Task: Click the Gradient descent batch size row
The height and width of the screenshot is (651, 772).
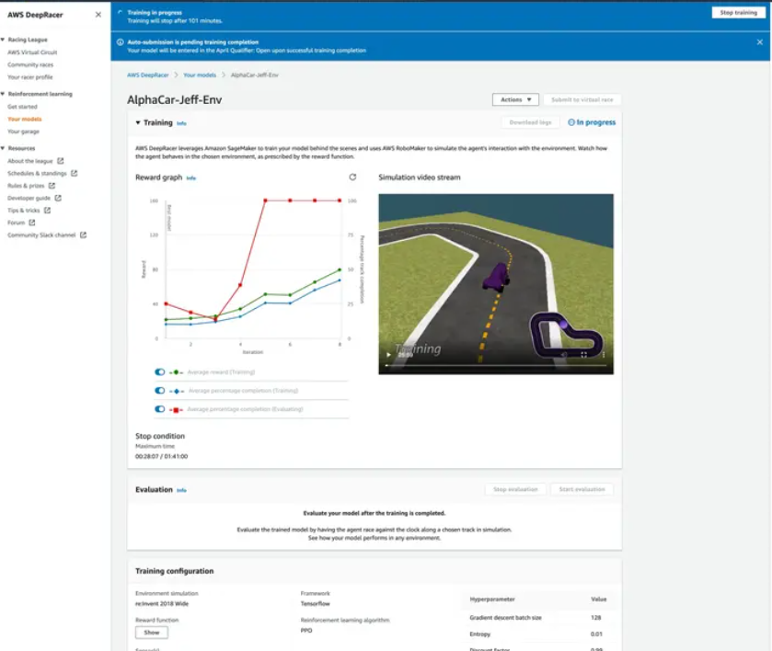Action: pyautogui.click(x=537, y=618)
